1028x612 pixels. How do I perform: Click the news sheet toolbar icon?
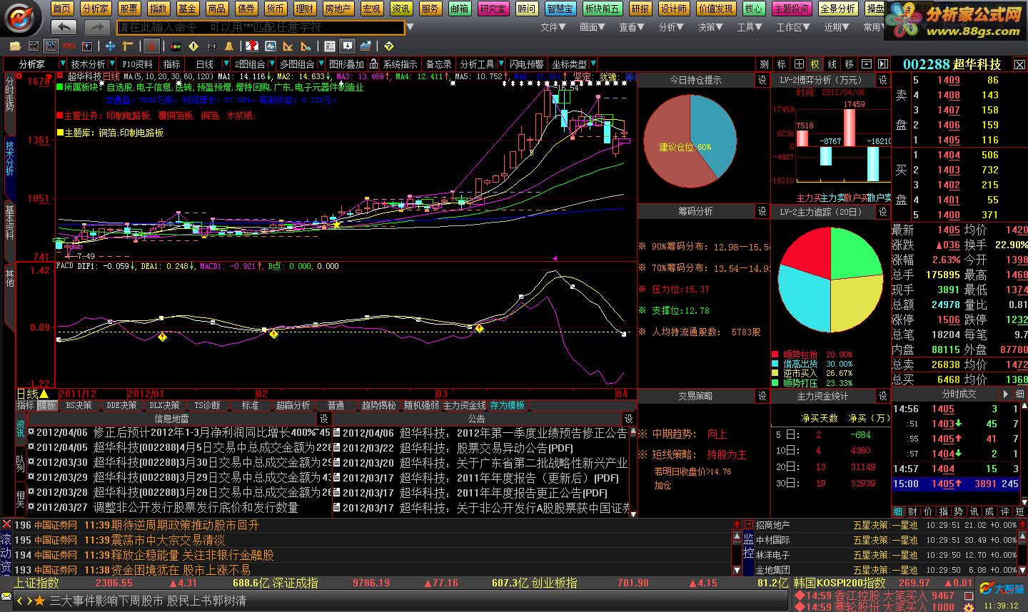tap(329, 46)
